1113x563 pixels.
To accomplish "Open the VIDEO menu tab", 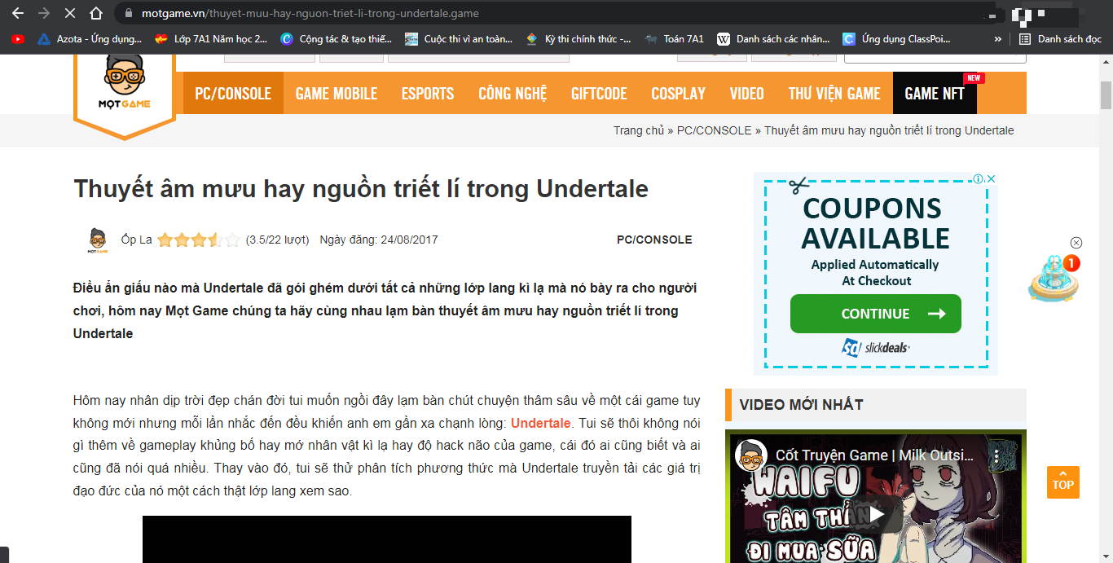I will click(x=747, y=93).
